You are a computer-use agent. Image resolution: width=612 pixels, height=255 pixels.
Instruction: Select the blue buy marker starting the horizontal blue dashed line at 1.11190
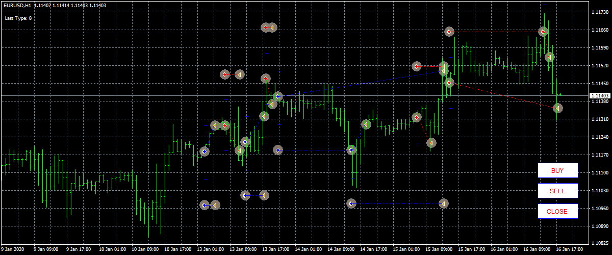(x=277, y=150)
